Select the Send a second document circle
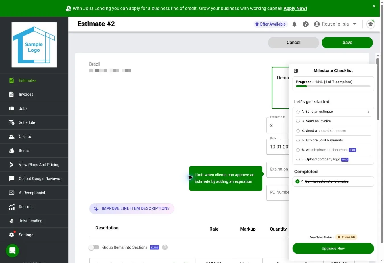The height and width of the screenshot is (263, 384). [x=298, y=131]
